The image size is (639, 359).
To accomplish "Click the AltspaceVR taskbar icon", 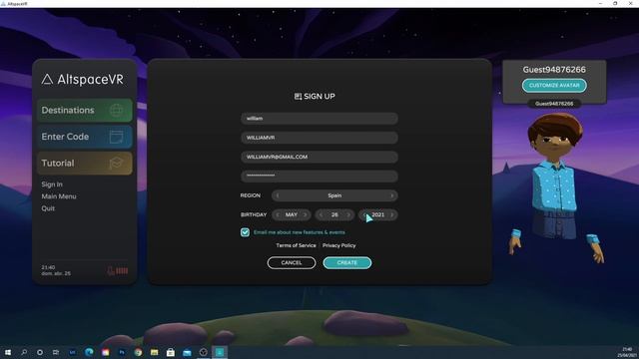I will [220, 352].
